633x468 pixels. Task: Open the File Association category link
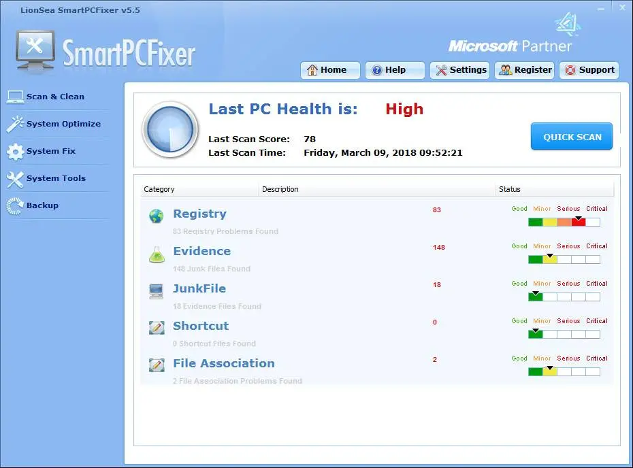pyautogui.click(x=224, y=363)
